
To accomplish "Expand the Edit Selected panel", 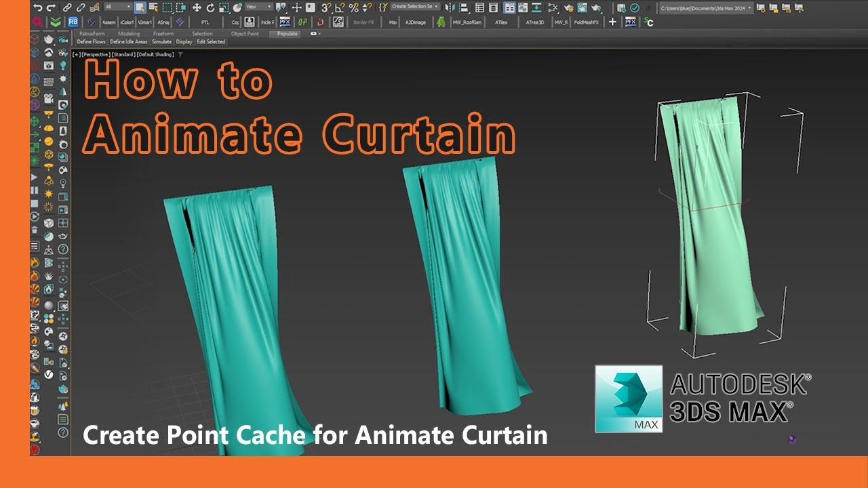I will (x=211, y=41).
